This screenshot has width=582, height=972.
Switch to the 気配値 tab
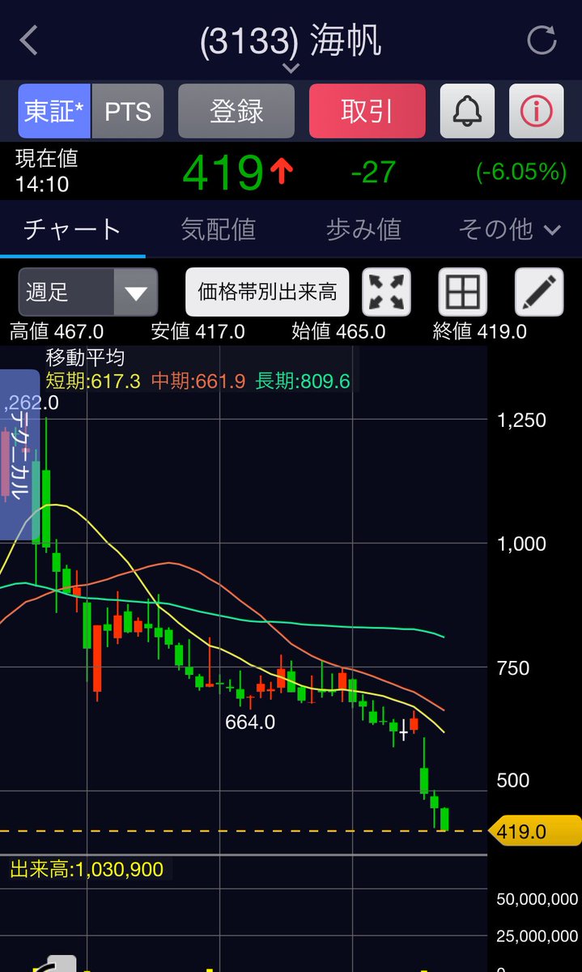tap(219, 230)
